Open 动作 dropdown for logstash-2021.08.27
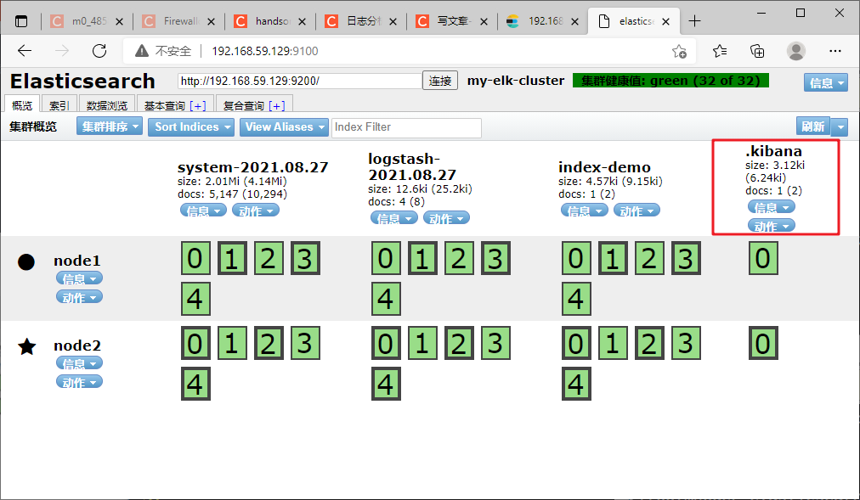Image resolution: width=860 pixels, height=500 pixels. (x=446, y=218)
